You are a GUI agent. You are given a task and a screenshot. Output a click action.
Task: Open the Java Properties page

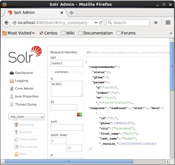click(27, 97)
